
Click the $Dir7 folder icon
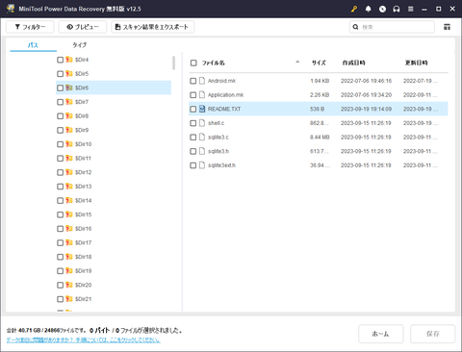(x=69, y=102)
